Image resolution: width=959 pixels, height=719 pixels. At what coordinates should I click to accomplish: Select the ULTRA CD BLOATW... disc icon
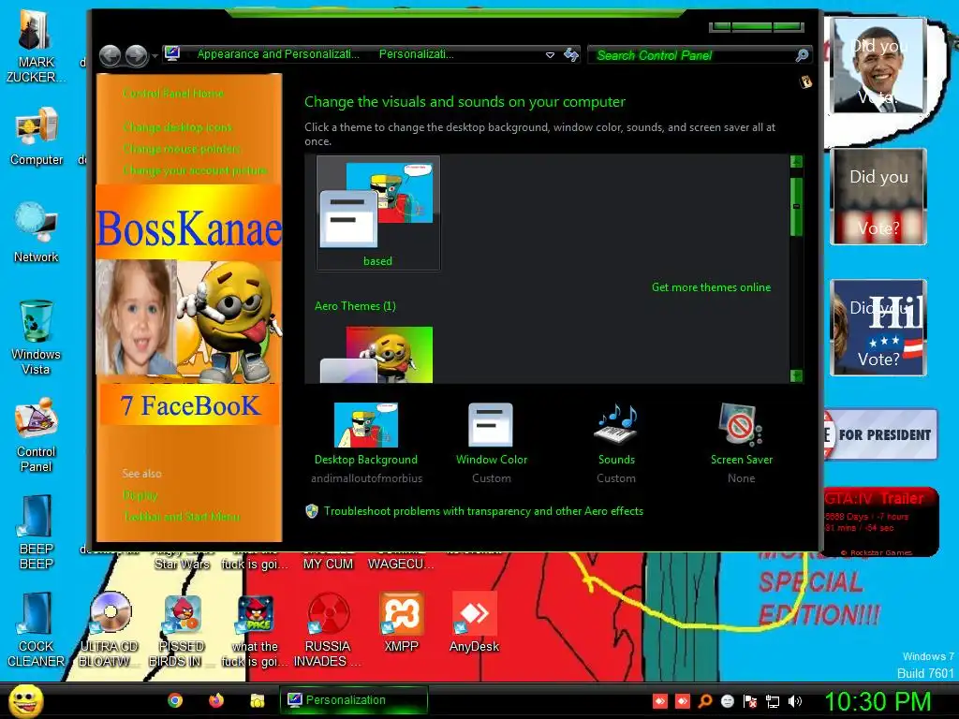[x=109, y=629]
